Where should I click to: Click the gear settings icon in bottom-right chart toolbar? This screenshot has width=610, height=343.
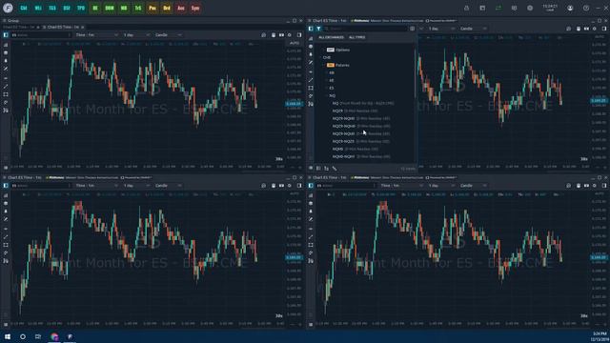[x=595, y=186]
